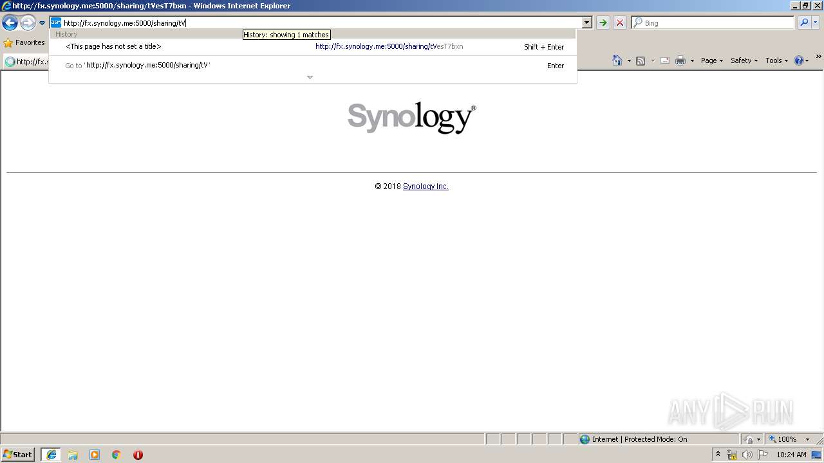Click the clock showing 10:24 AM
Image resolution: width=824 pixels, height=463 pixels.
[x=791, y=455]
